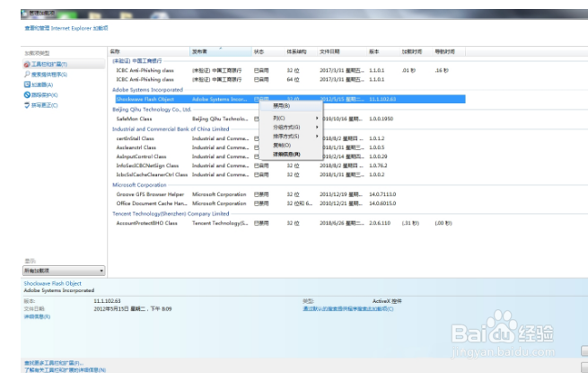Image resolution: width=588 pixels, height=373 pixels.
Task: Click the Shockwave Flash Object title in details pane
Action: (x=52, y=284)
